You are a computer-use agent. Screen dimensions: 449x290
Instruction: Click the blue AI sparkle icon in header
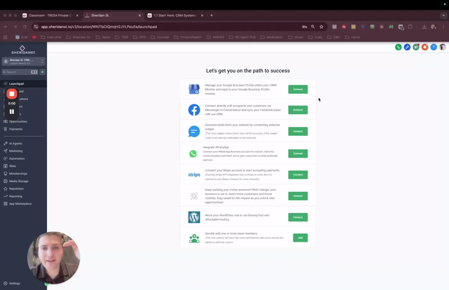[407, 47]
